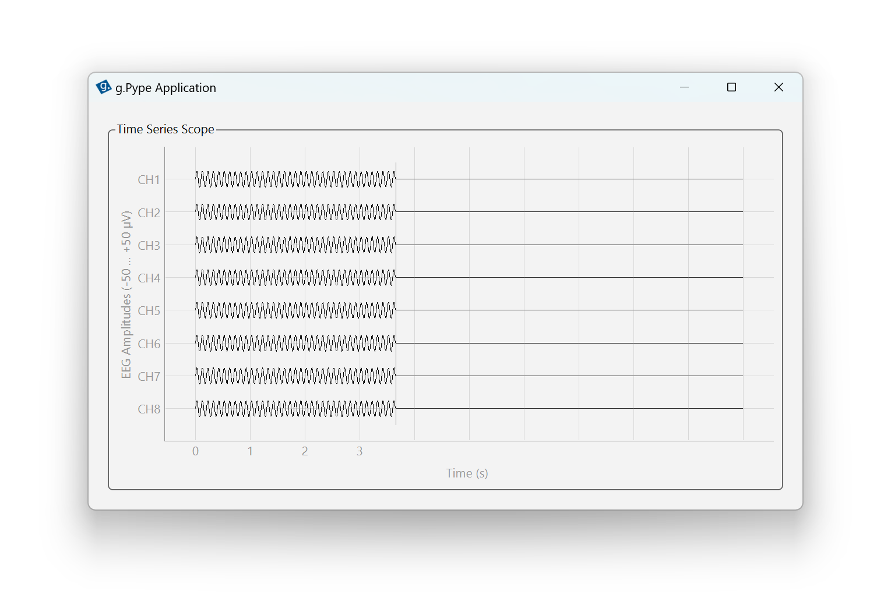
Task: Click the 3 second tick label
Action: pyautogui.click(x=360, y=451)
